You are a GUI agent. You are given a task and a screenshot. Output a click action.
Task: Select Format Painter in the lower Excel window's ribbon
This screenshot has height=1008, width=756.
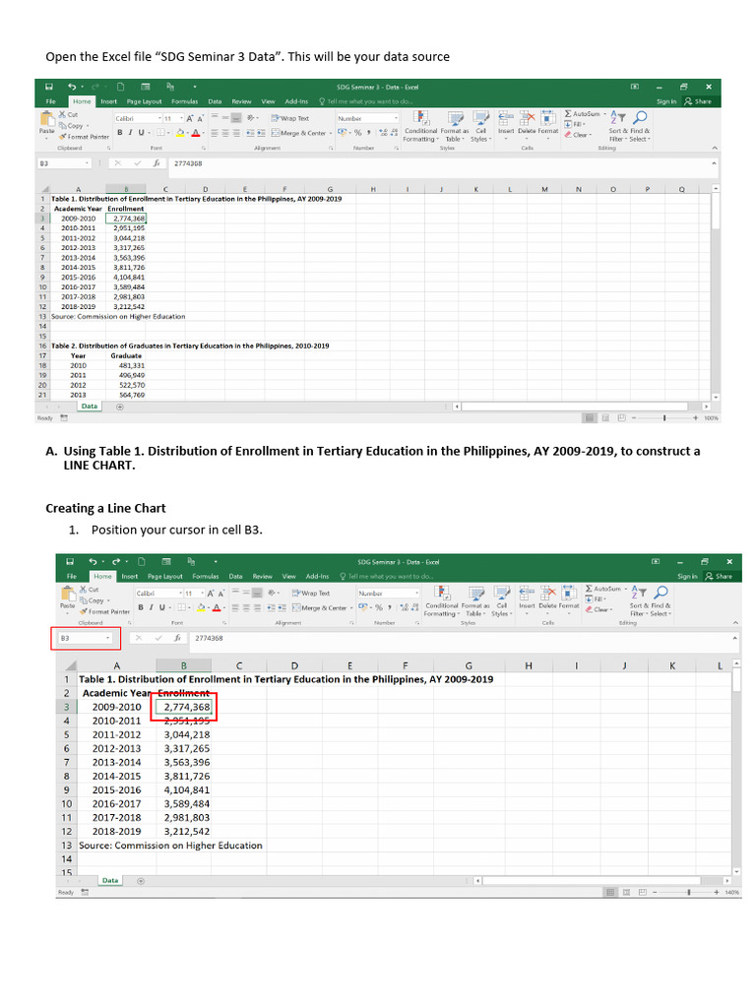104,611
